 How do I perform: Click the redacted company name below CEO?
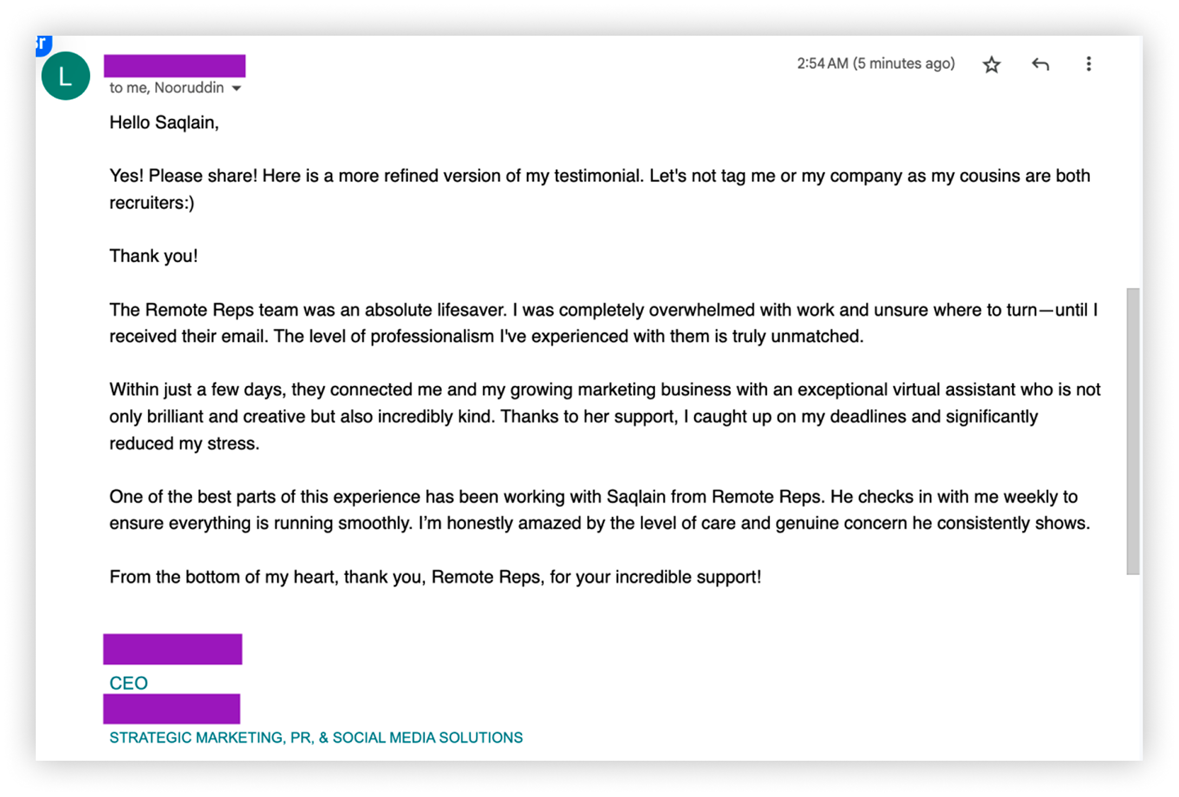(172, 709)
